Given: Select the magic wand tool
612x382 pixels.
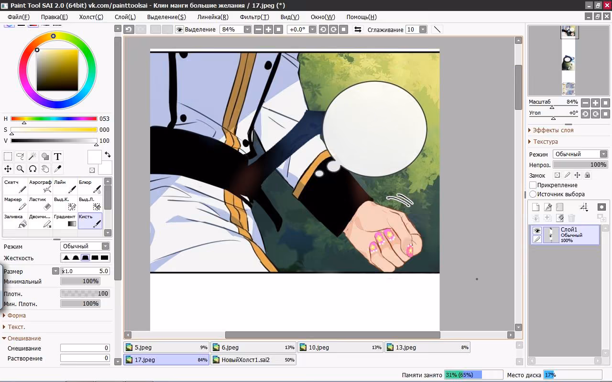Looking at the screenshot, I should pyautogui.click(x=33, y=157).
